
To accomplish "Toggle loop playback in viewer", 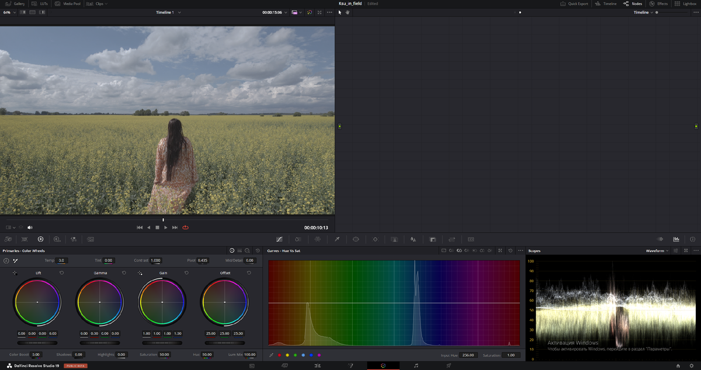I will click(x=185, y=228).
